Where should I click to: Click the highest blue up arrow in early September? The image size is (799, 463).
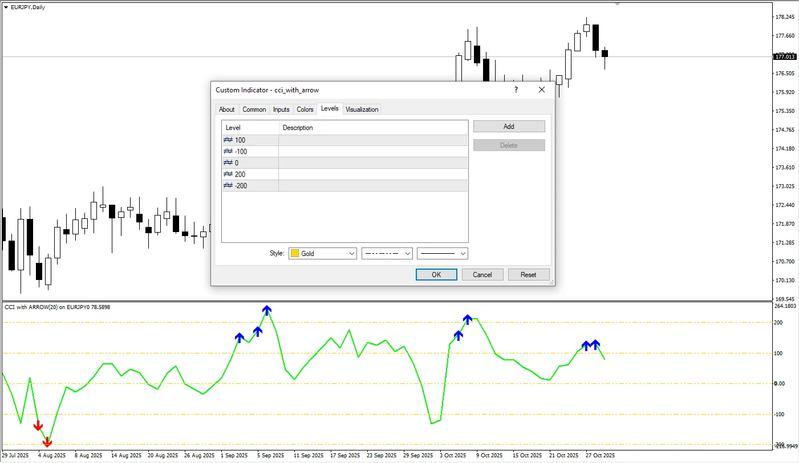(267, 310)
